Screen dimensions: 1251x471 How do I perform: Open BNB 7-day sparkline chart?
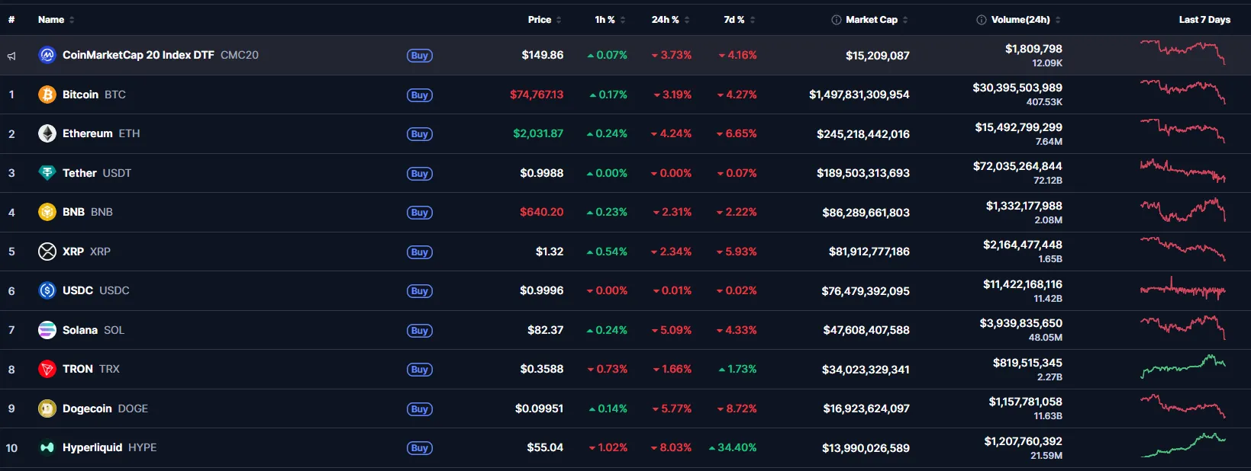pyautogui.click(x=1183, y=210)
